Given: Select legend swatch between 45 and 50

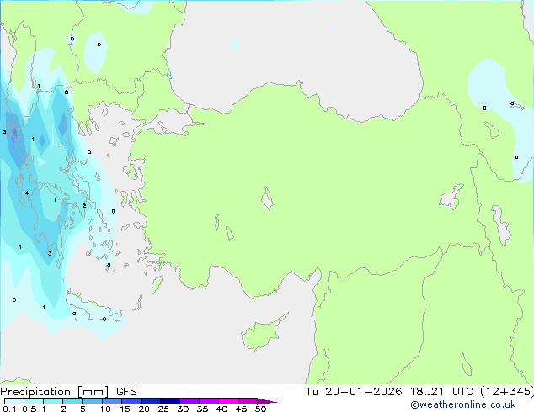Looking at the screenshot, I should click(248, 401).
